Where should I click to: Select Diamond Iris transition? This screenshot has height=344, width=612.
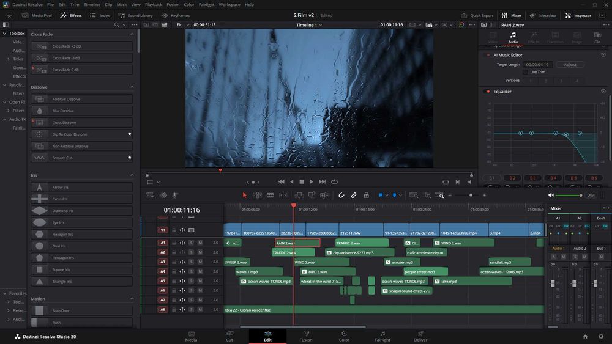pyautogui.click(x=82, y=211)
